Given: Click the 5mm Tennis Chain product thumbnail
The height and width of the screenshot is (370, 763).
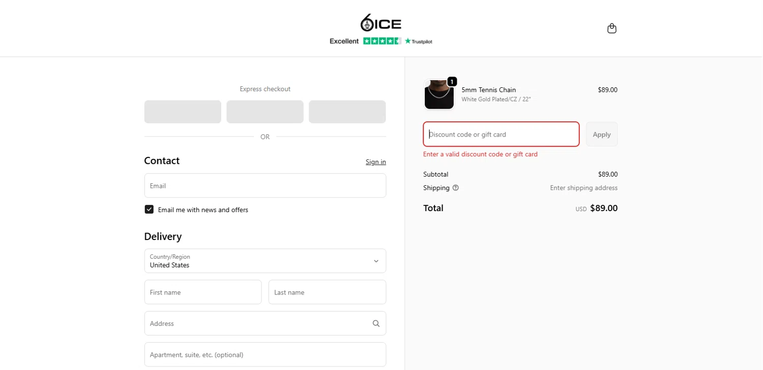Looking at the screenshot, I should pos(439,94).
